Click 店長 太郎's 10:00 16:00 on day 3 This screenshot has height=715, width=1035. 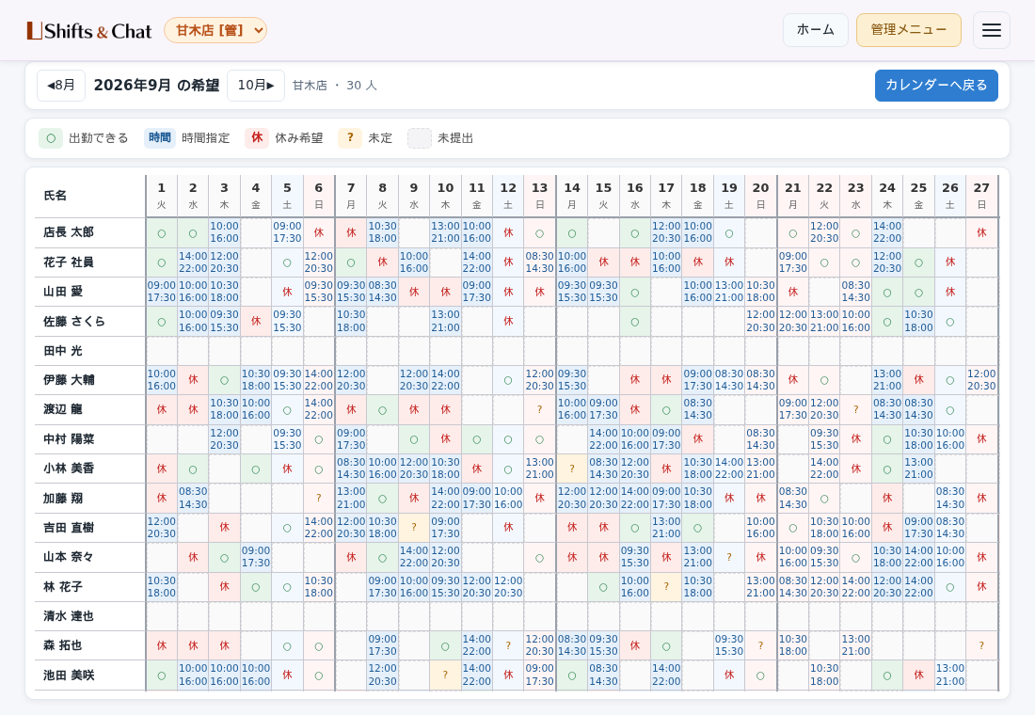(x=225, y=232)
